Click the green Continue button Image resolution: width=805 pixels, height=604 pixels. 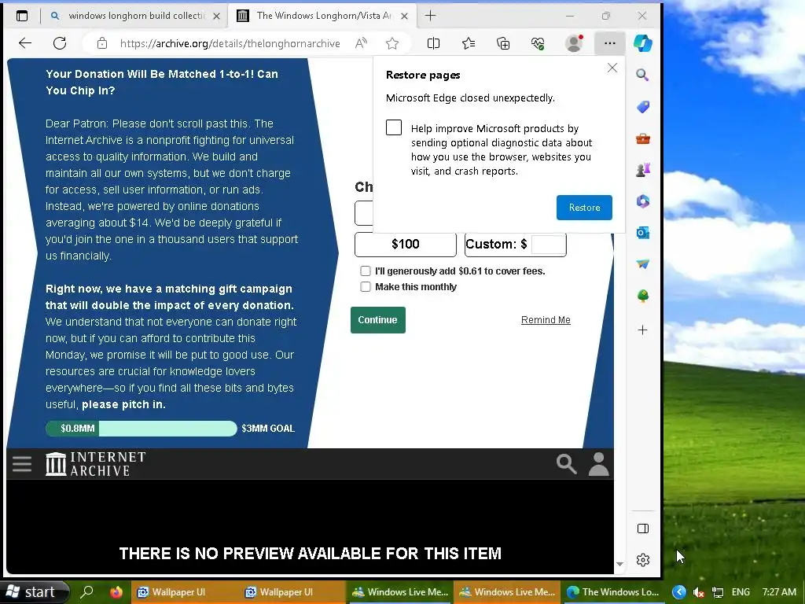[x=378, y=320]
